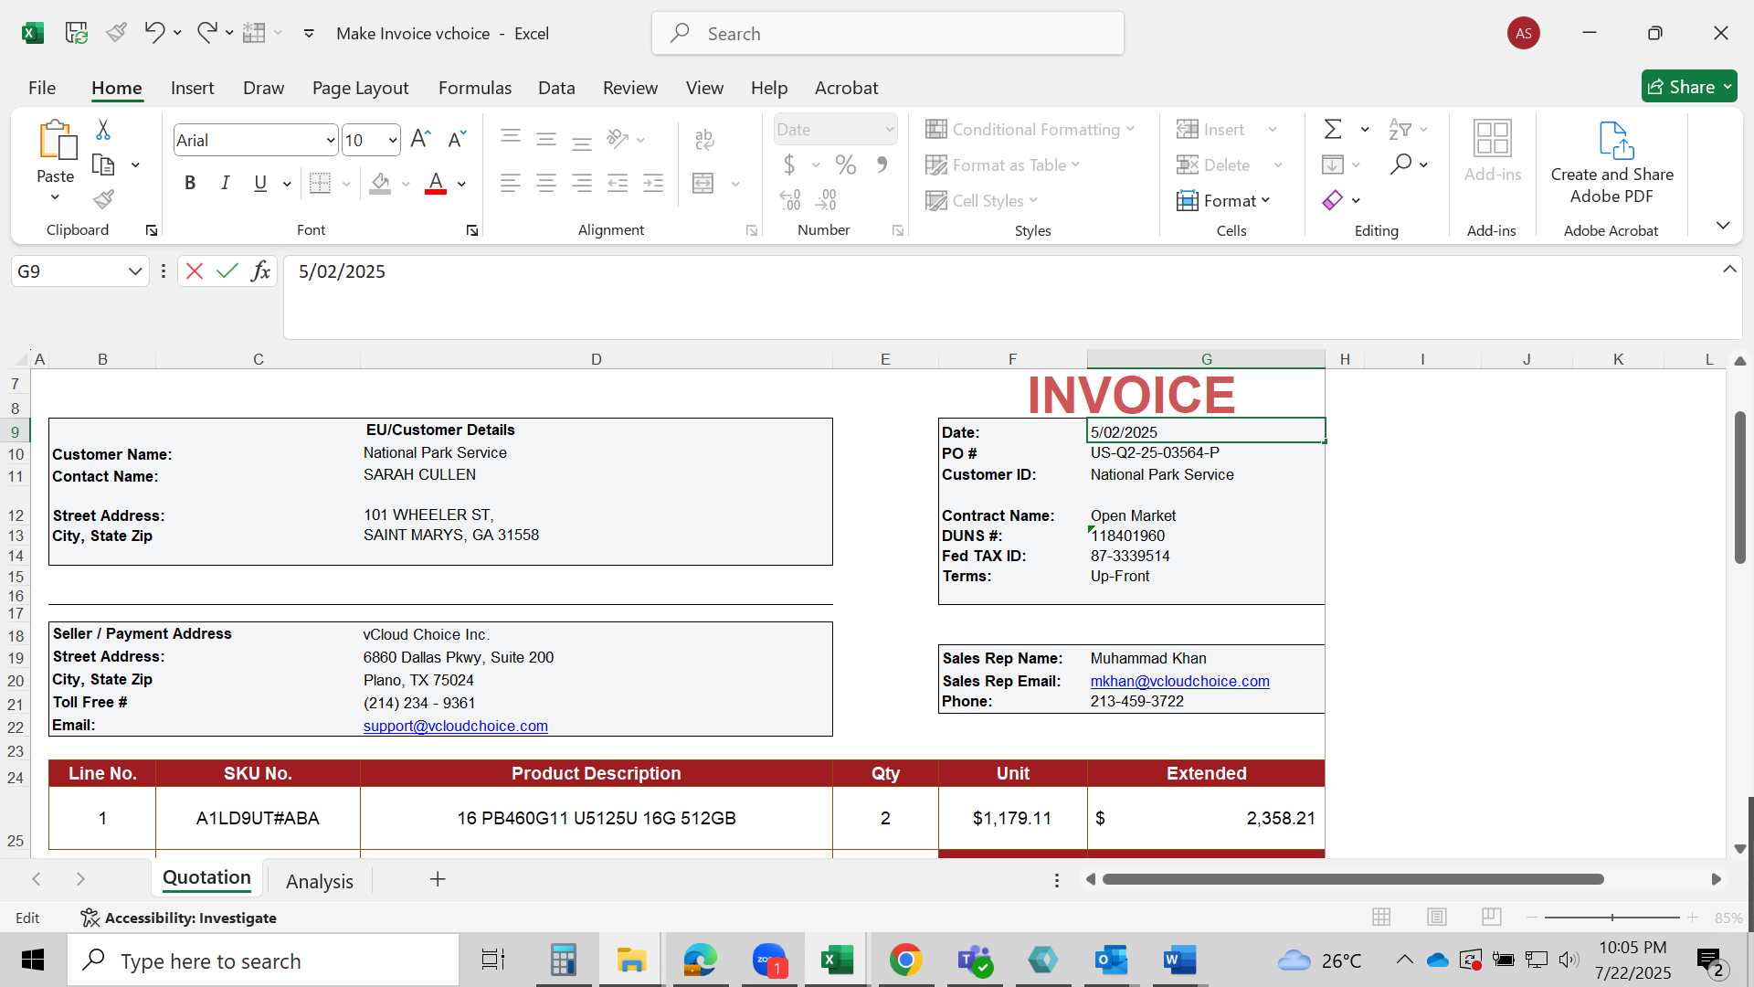Screen dimensions: 1754x987
Task: Click the Redo arrow icon
Action: [x=207, y=33]
